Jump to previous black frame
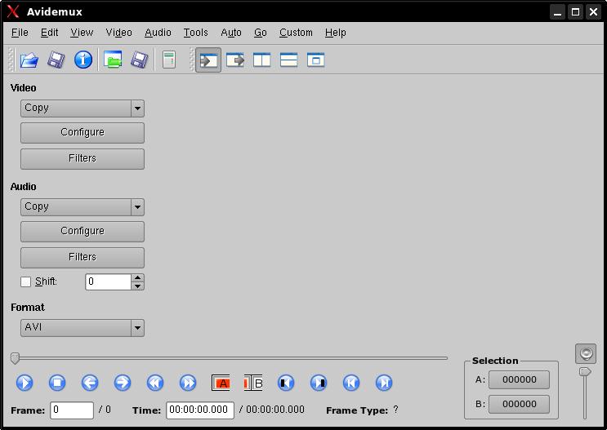Viewport: 607px width, 430px height. pos(286,383)
